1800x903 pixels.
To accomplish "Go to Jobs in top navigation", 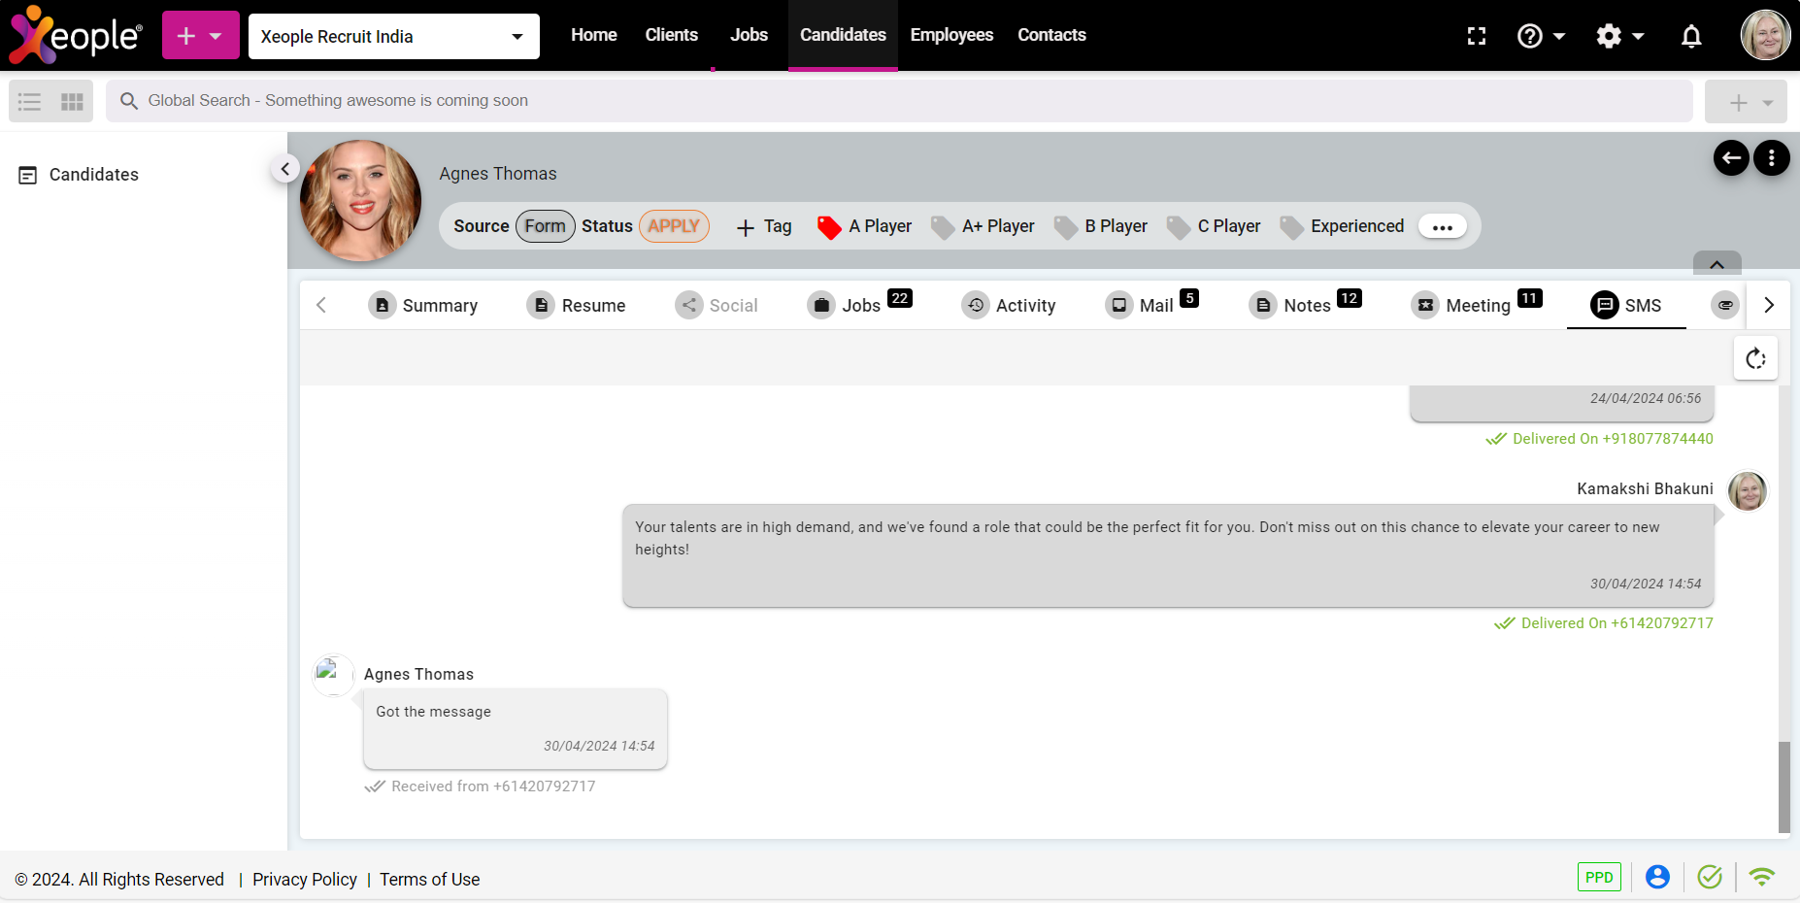I will (749, 35).
